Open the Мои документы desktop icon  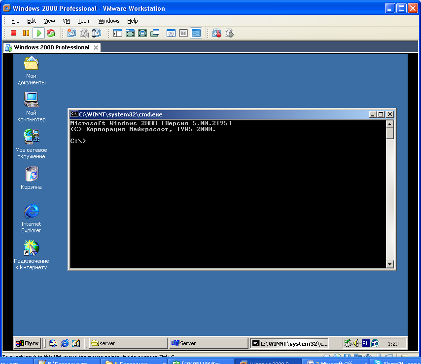tap(32, 71)
